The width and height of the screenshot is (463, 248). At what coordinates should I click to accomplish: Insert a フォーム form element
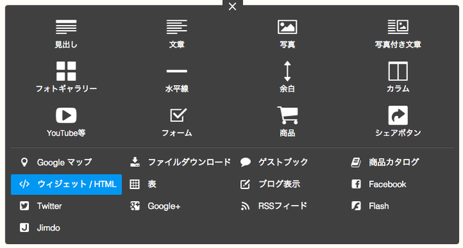pos(176,122)
